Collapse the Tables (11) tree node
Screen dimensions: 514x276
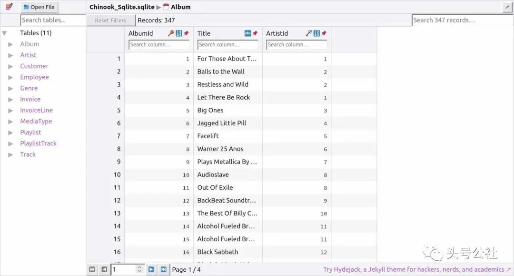(x=4, y=33)
